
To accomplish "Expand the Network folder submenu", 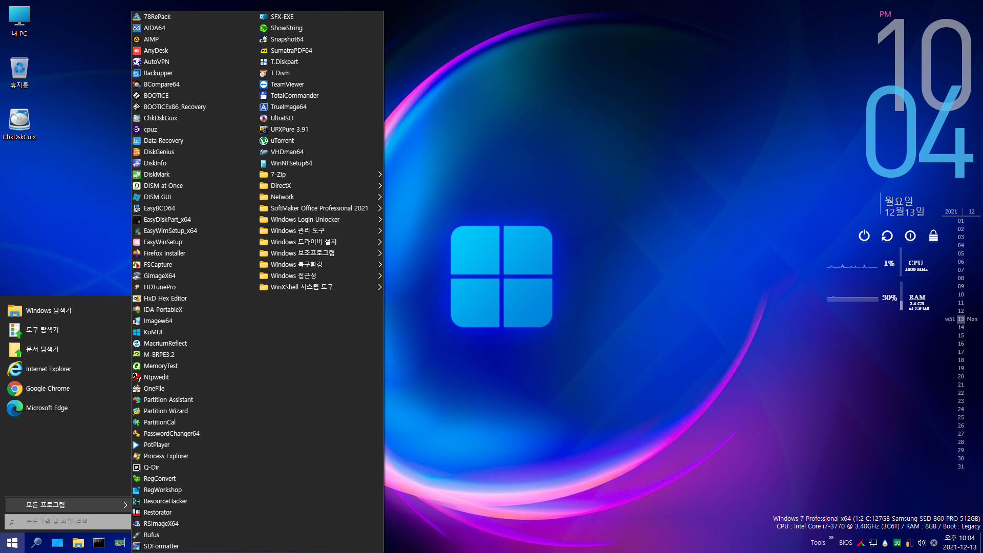I will [321, 197].
